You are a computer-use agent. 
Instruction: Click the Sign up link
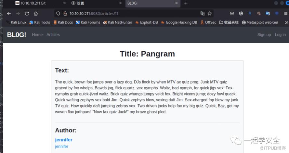coord(264,35)
